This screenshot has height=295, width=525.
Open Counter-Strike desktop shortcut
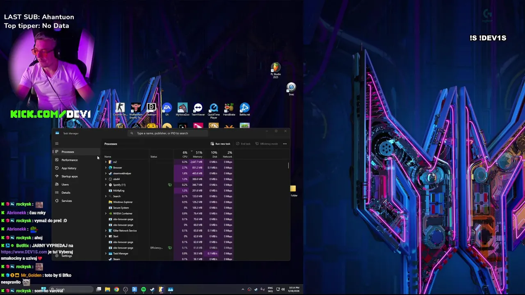pyautogui.click(x=120, y=109)
